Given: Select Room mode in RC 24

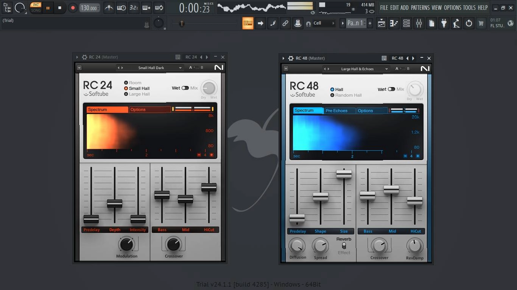Looking at the screenshot, I should pos(132,83).
